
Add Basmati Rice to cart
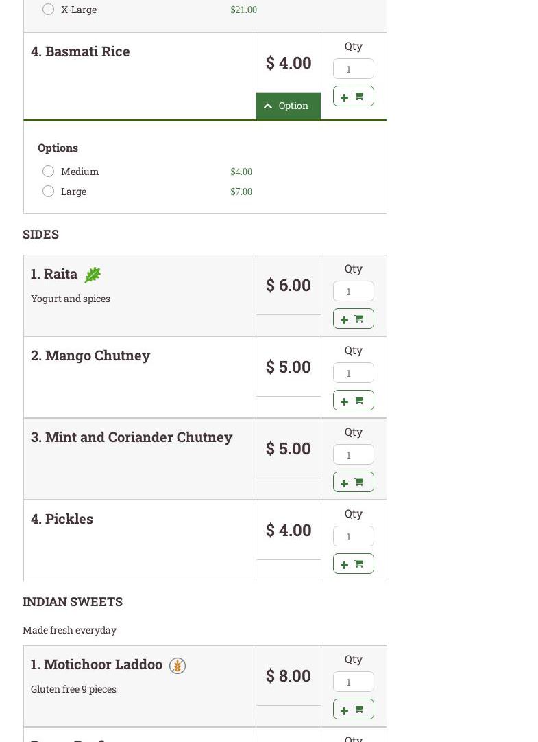353,96
